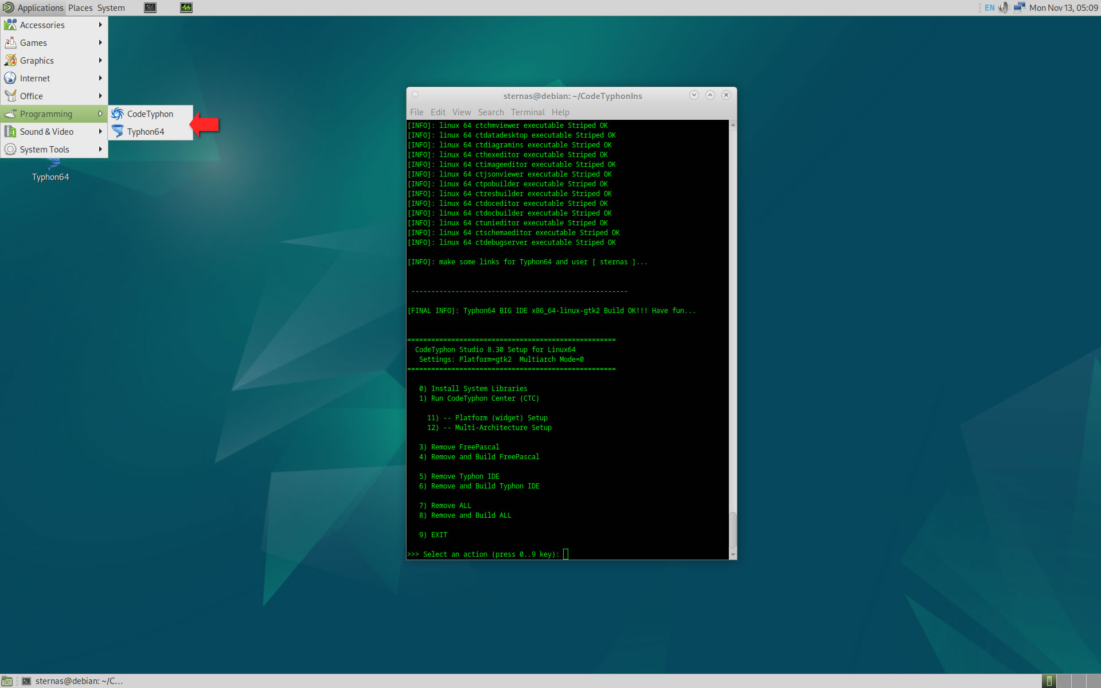Image resolution: width=1101 pixels, height=688 pixels.
Task: Click the terminal scrollbar thumb
Action: [x=733, y=530]
